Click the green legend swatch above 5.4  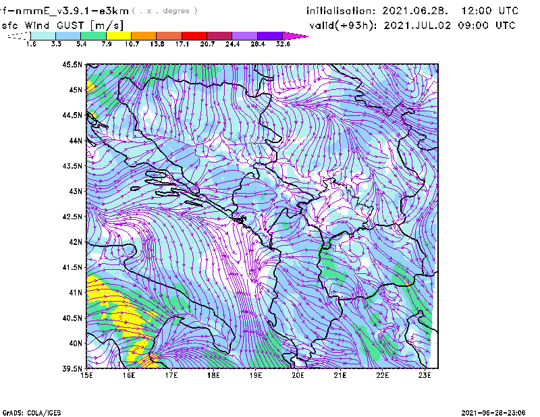(x=93, y=36)
